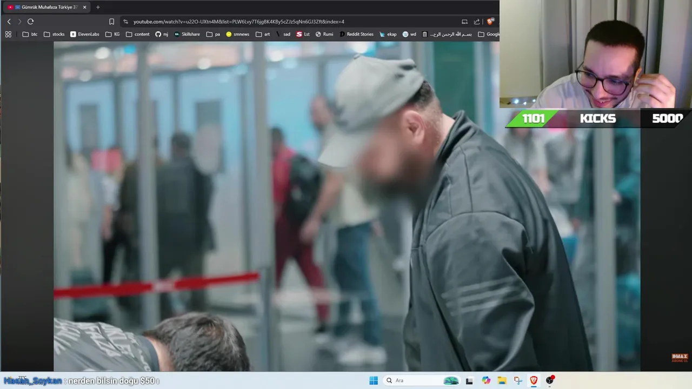
Task: Open the wd WordPress bookmark
Action: click(x=409, y=34)
